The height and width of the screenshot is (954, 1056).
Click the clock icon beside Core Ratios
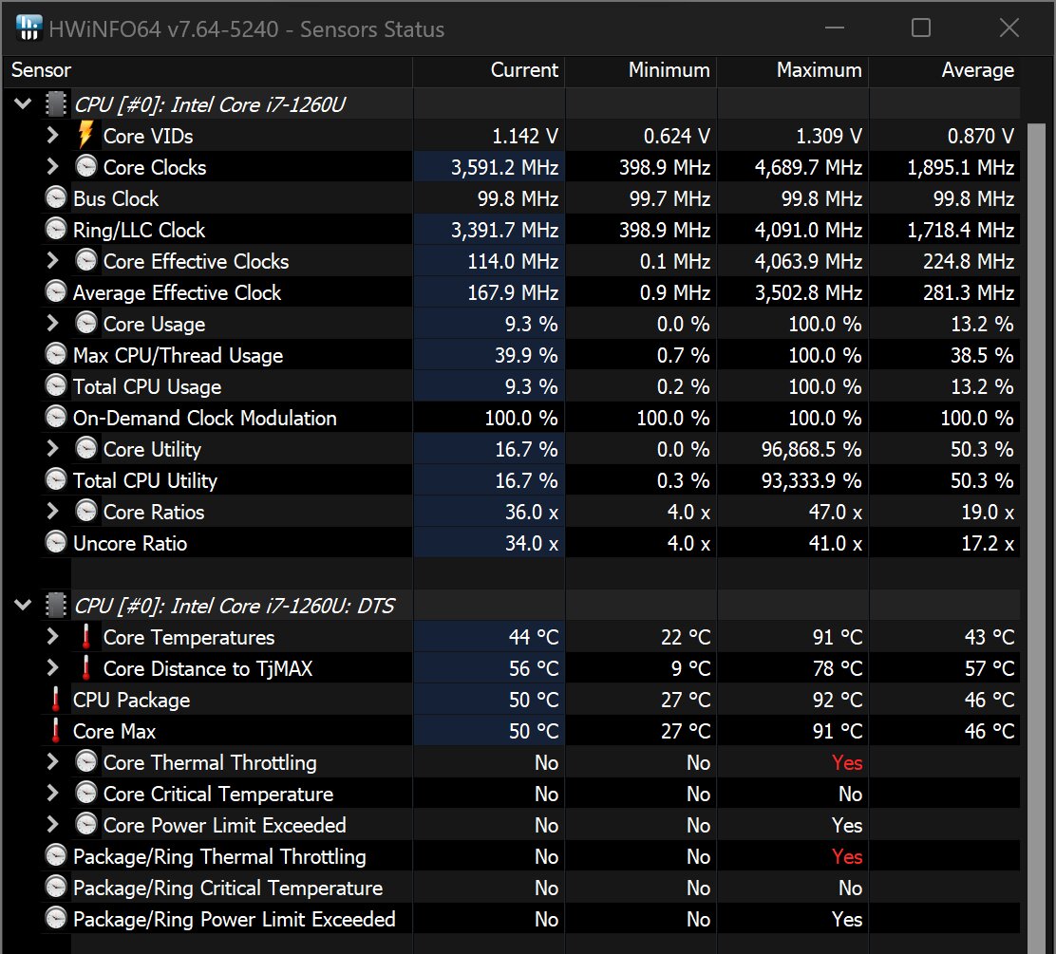[86, 511]
